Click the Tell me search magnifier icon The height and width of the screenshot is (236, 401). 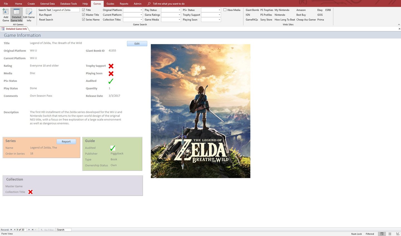pos(149,4)
